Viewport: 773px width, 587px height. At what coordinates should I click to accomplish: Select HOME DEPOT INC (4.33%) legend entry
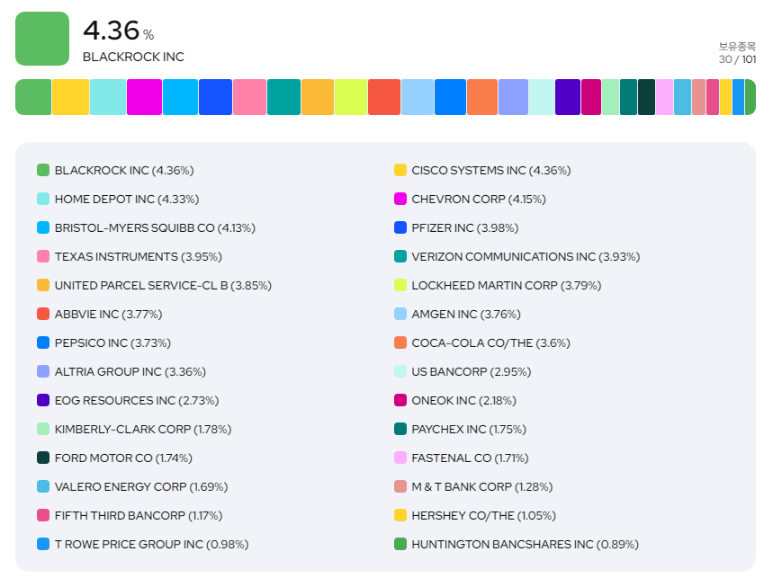pyautogui.click(x=118, y=199)
